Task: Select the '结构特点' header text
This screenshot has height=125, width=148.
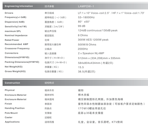Action: (x=49, y=83)
